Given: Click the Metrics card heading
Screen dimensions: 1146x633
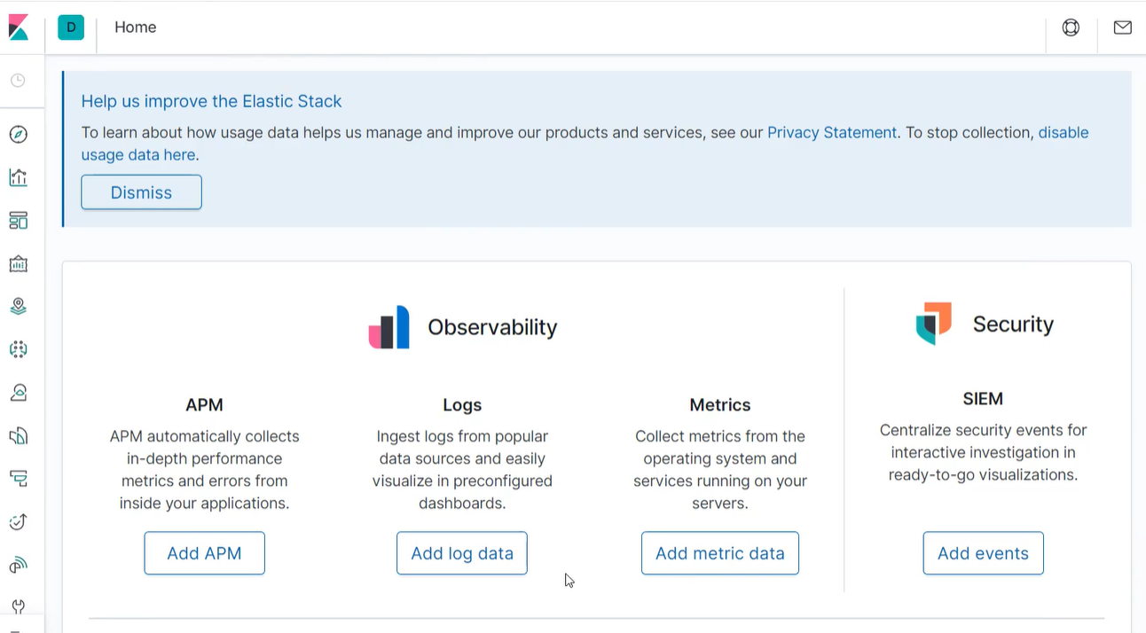Looking at the screenshot, I should (720, 405).
